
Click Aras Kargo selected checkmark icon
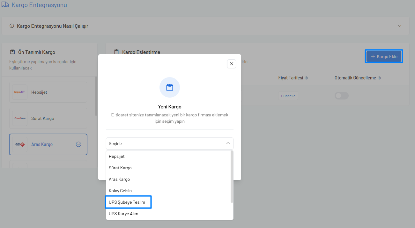[78, 144]
